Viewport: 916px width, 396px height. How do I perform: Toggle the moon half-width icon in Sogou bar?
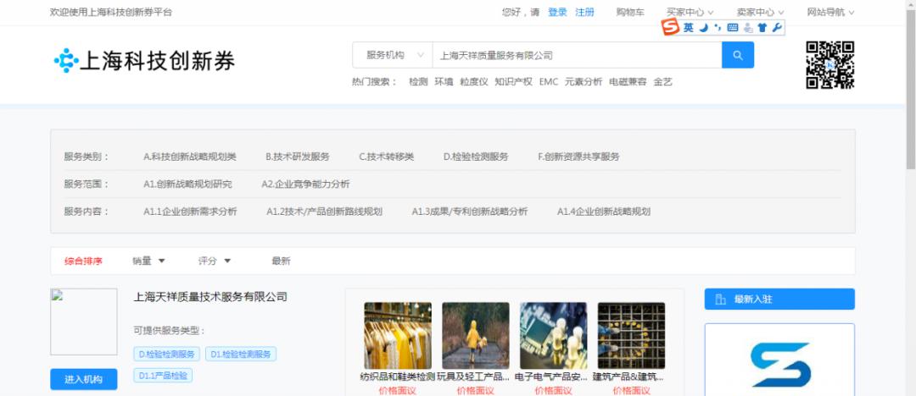tap(705, 27)
